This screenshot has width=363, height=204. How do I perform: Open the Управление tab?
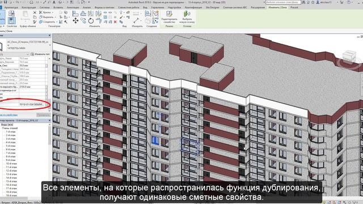pyautogui.click(x=158, y=7)
